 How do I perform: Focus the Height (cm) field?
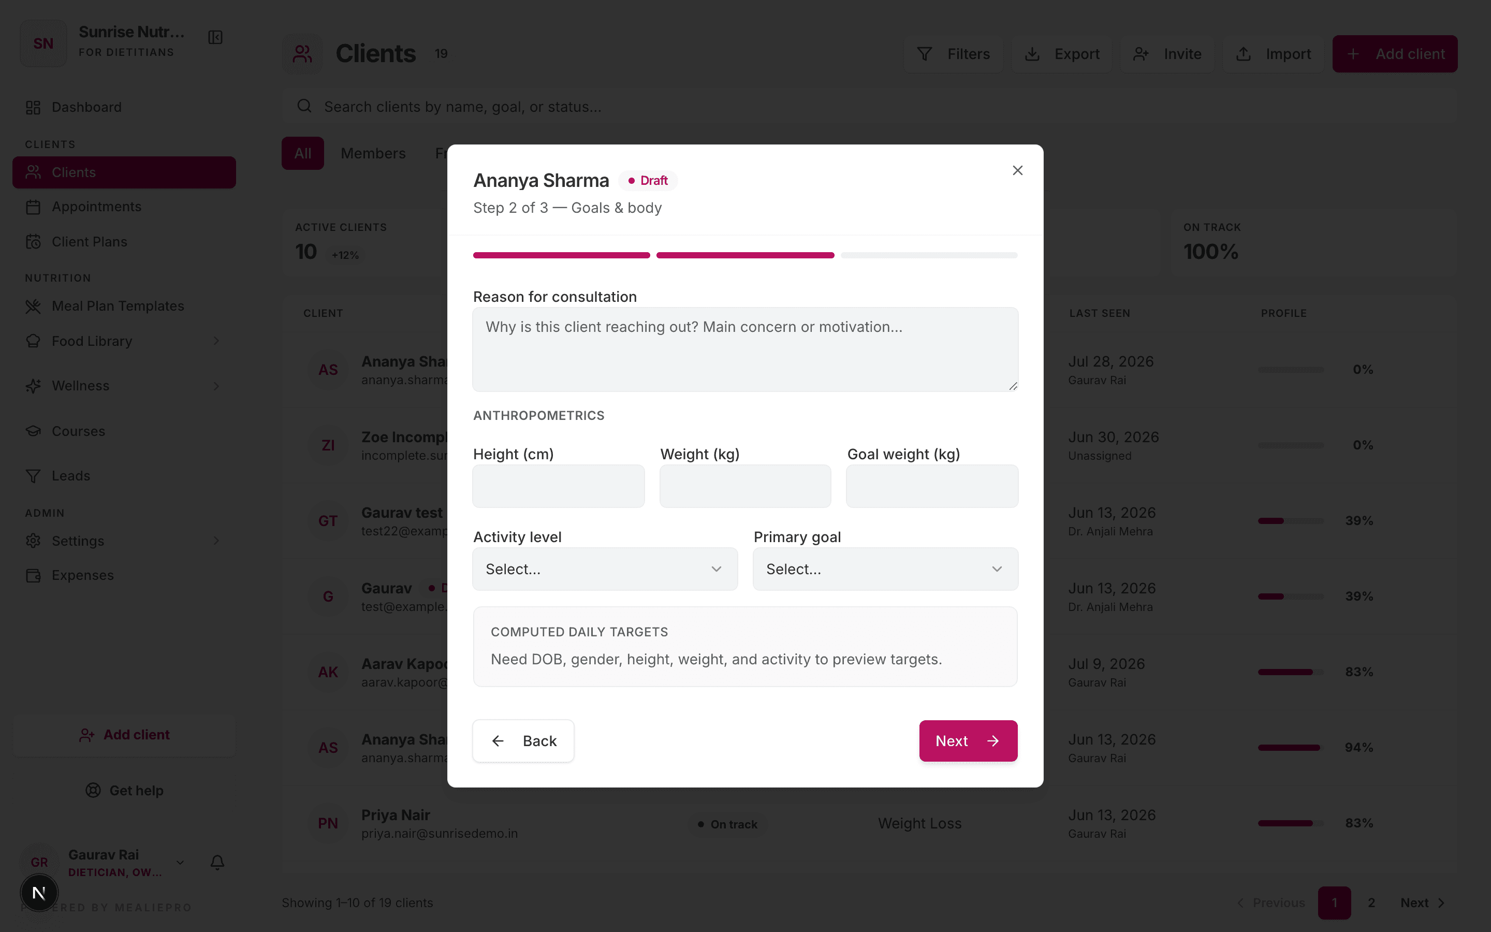558,486
